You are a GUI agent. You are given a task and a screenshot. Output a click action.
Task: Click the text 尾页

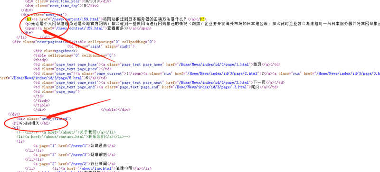point(256,87)
